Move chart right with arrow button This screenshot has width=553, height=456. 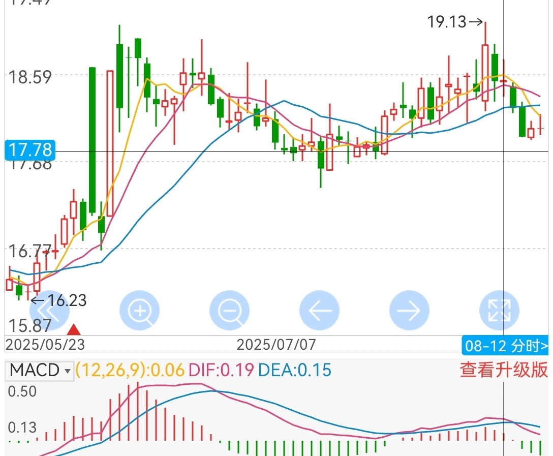[410, 311]
